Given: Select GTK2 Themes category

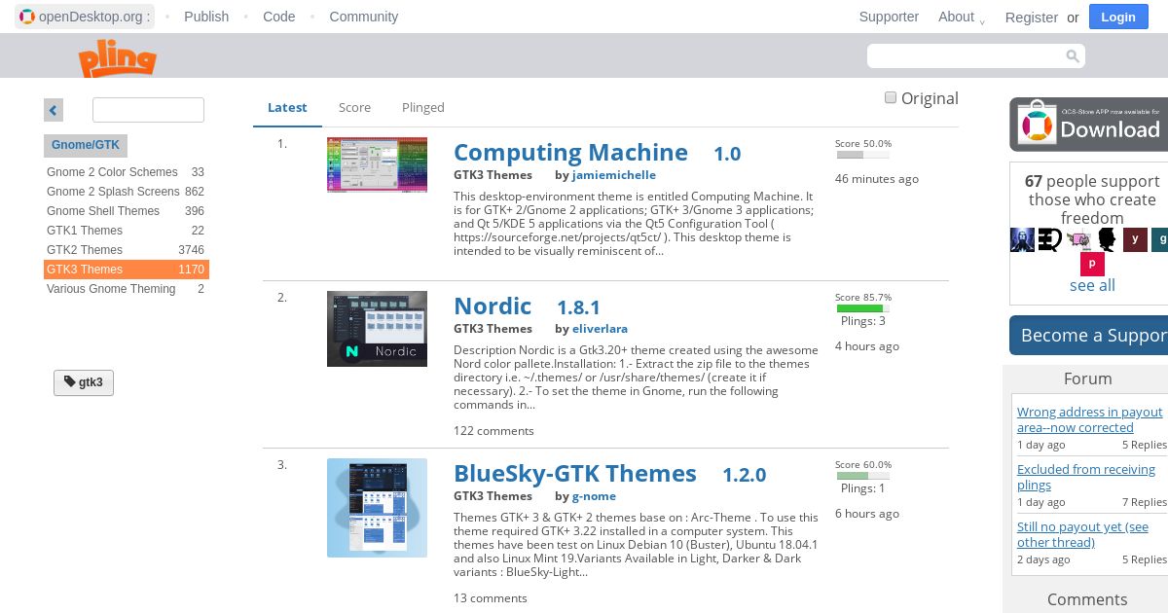Looking at the screenshot, I should (x=126, y=250).
